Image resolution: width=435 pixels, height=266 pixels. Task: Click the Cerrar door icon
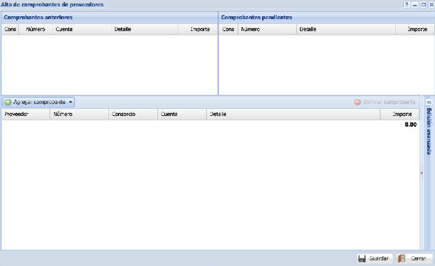point(402,258)
